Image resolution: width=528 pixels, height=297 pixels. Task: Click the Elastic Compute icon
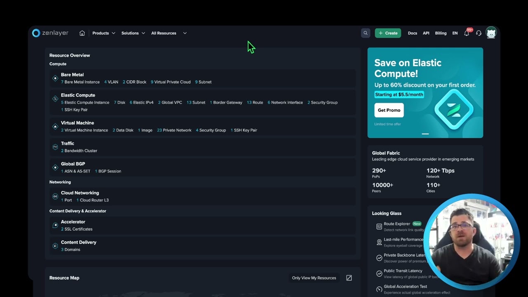tap(55, 99)
